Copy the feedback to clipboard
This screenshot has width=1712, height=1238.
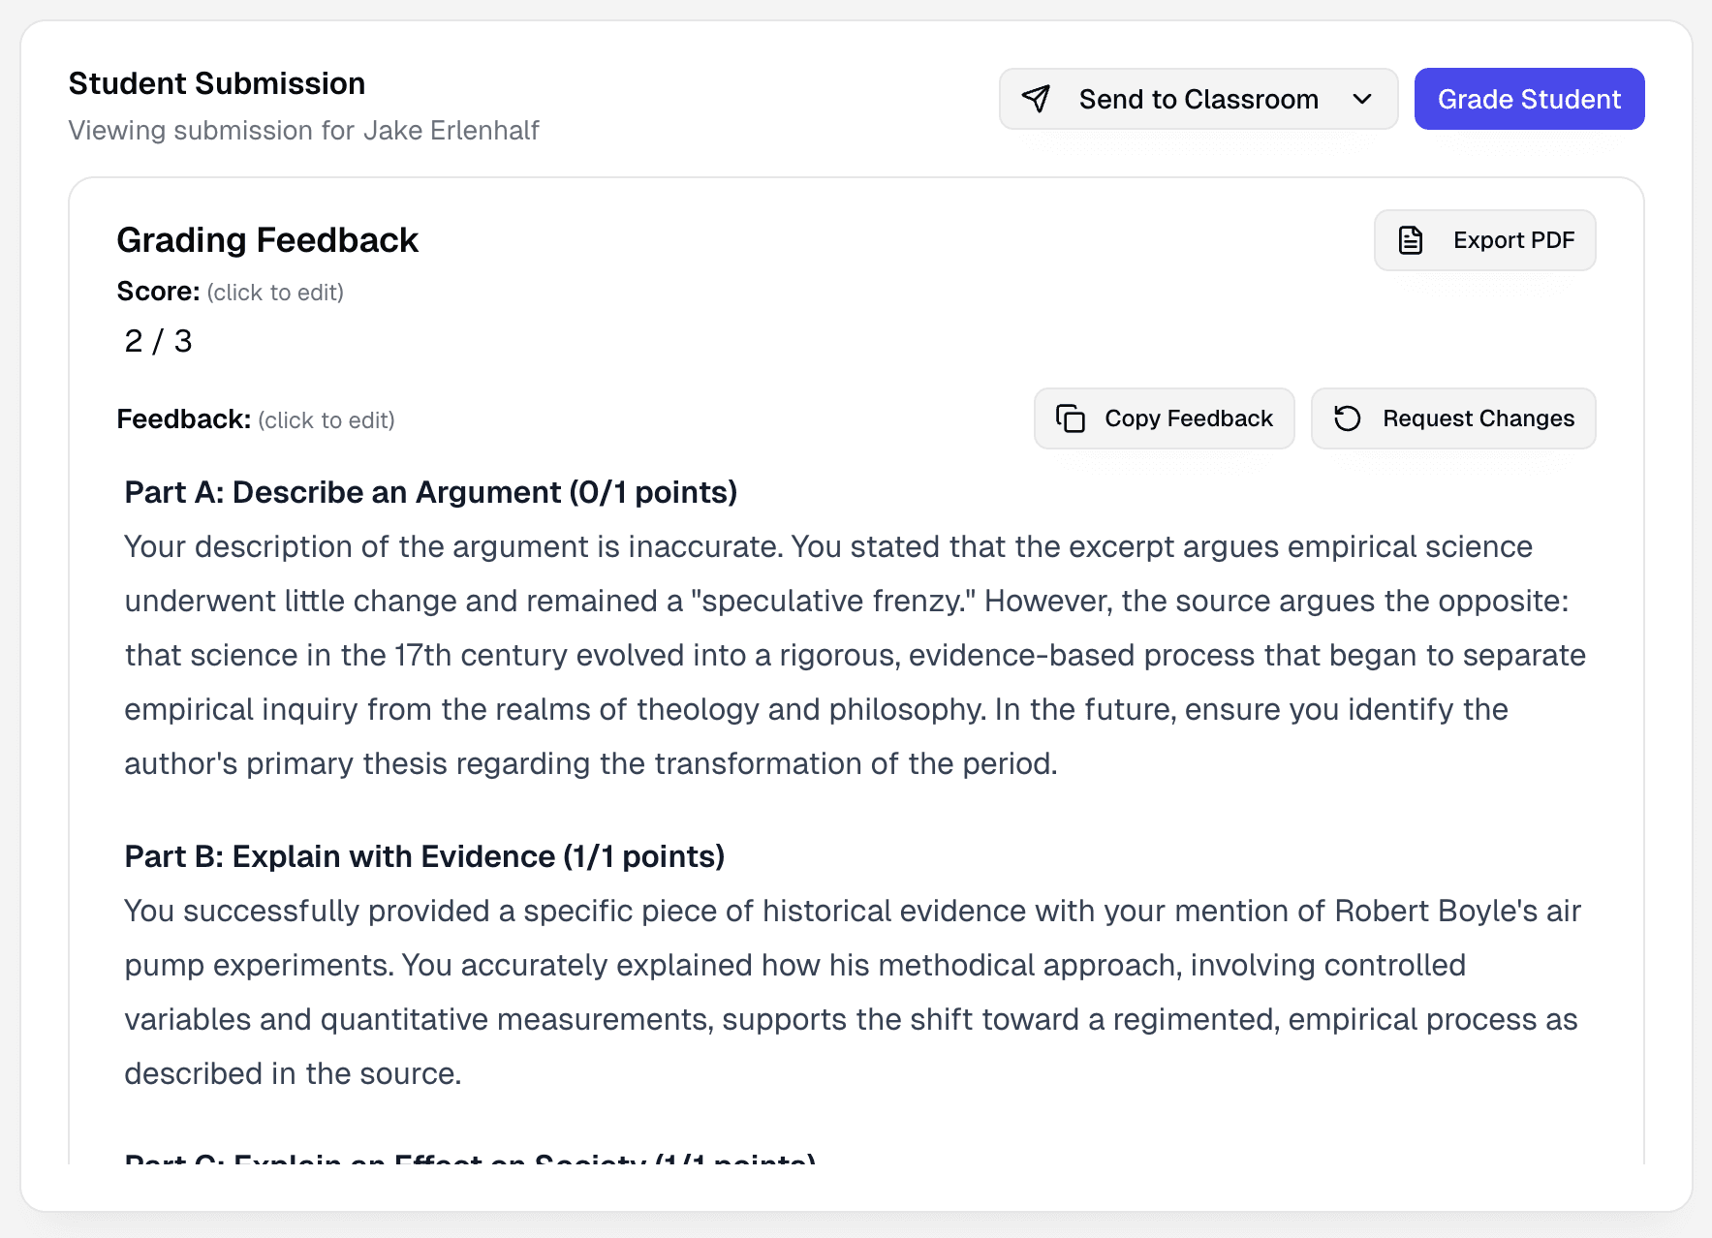click(1164, 418)
